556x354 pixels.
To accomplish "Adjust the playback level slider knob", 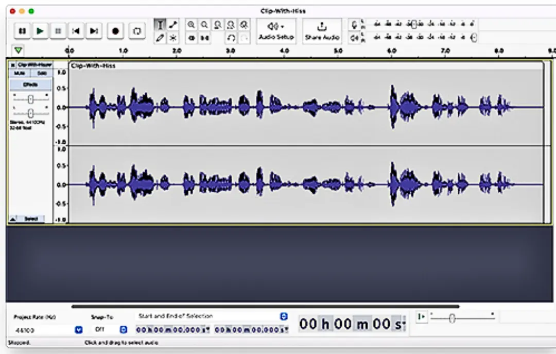I will click(474, 37).
